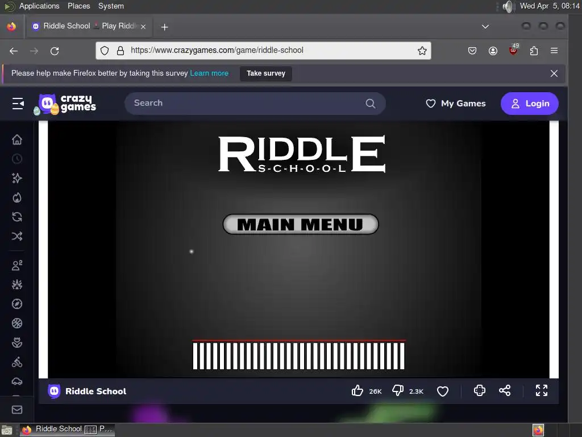
Task: Open the Bike games icon in sidebar
Action: pos(17,362)
